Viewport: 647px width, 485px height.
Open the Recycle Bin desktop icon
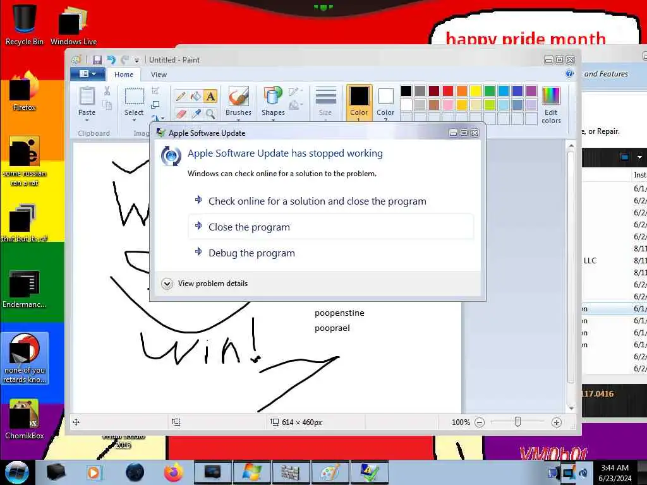tap(25, 24)
